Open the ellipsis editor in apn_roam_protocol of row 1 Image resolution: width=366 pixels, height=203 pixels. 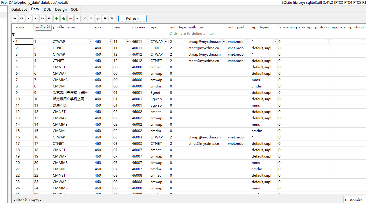(x=363, y=42)
